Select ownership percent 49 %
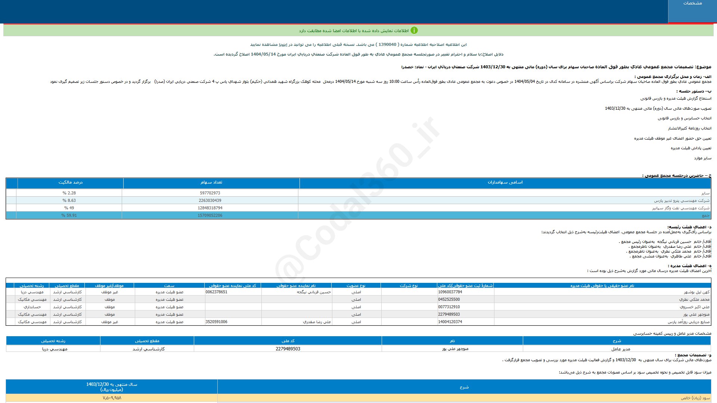The width and height of the screenshot is (717, 403). [69, 208]
